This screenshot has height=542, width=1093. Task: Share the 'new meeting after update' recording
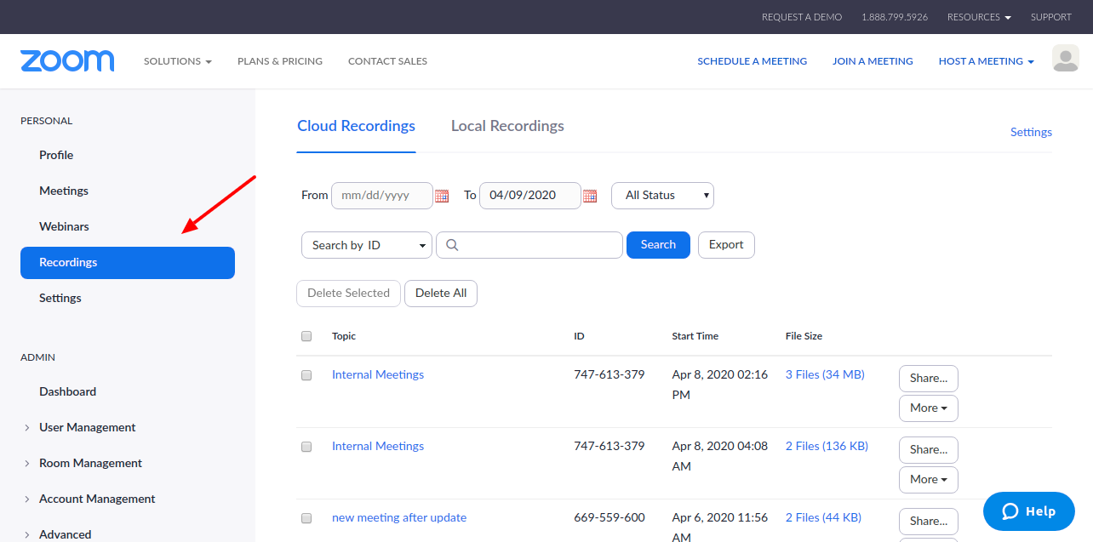point(929,522)
